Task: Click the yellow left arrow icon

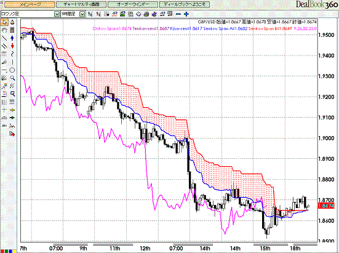Action: [12, 110]
